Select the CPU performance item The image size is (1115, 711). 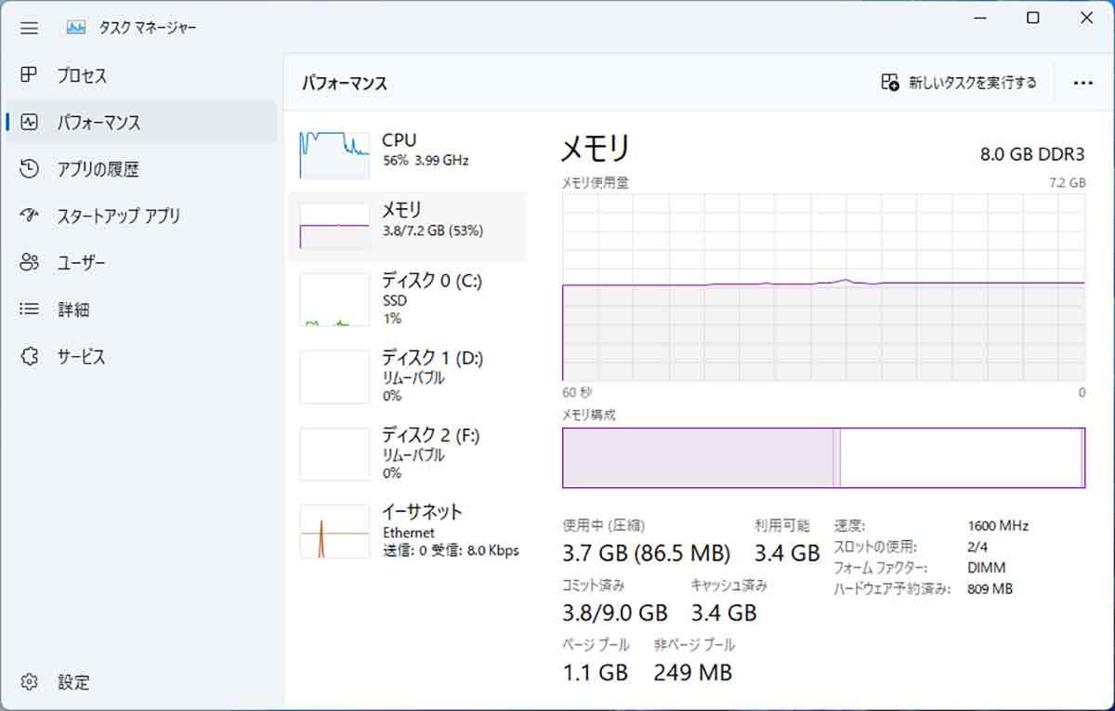pyautogui.click(x=407, y=153)
